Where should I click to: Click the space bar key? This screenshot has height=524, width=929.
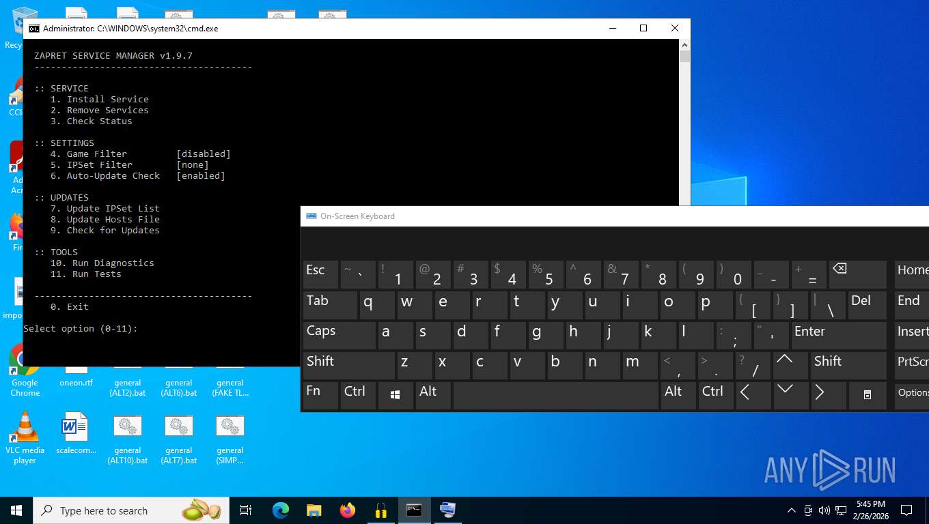coord(556,396)
